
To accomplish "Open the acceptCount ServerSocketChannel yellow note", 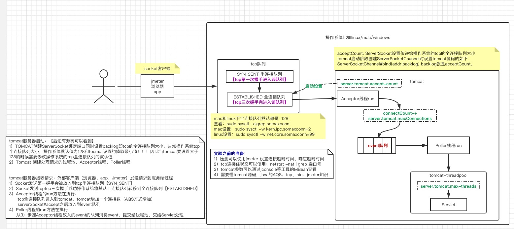I will point(416,59).
